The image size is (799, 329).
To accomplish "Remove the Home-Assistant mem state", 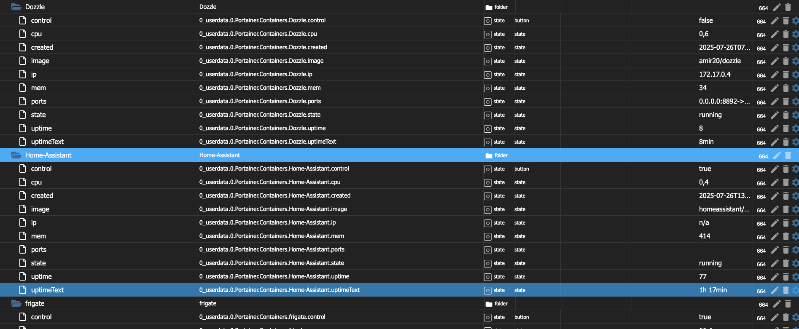I will coord(786,236).
